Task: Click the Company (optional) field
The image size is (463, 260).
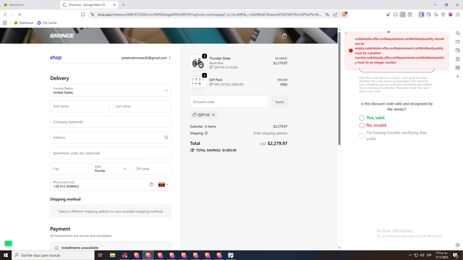Action: (111, 122)
